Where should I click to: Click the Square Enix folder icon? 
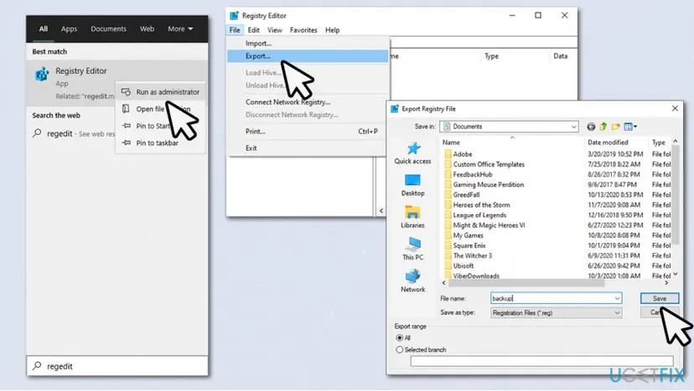448,245
